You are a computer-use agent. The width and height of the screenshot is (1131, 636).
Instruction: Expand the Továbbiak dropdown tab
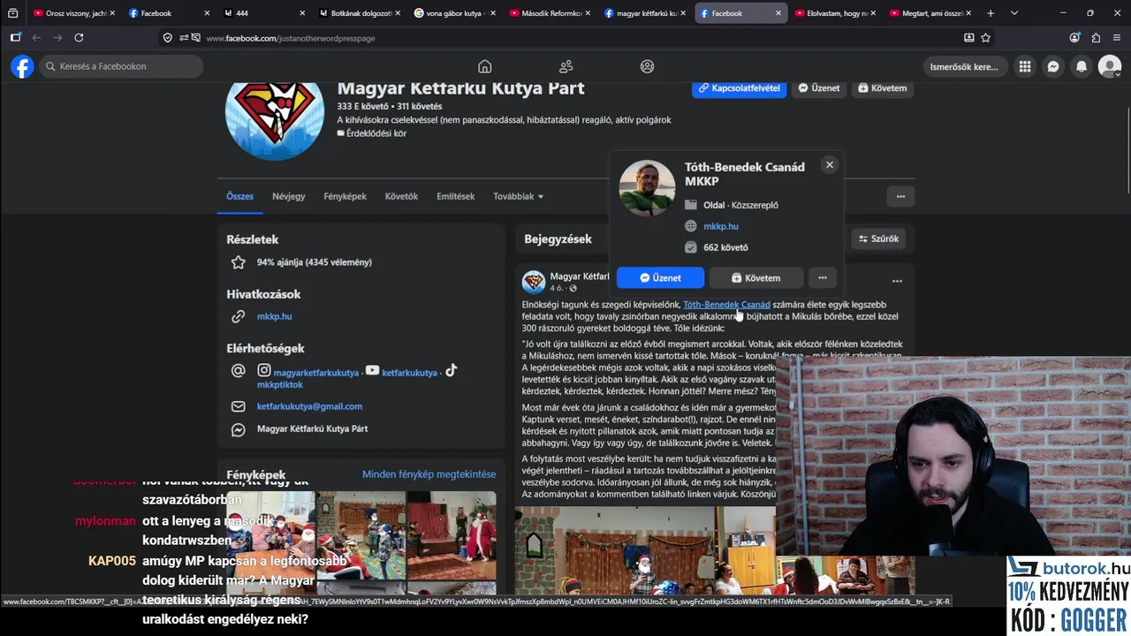518,196
